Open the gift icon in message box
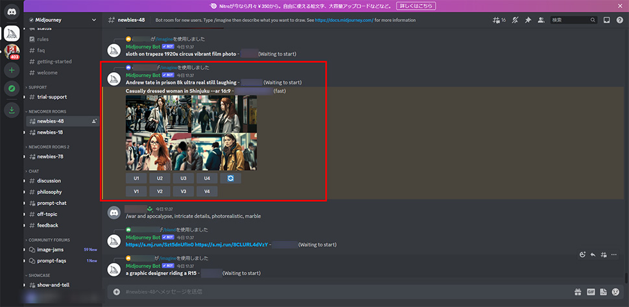The image size is (629, 307). pyautogui.click(x=578, y=292)
